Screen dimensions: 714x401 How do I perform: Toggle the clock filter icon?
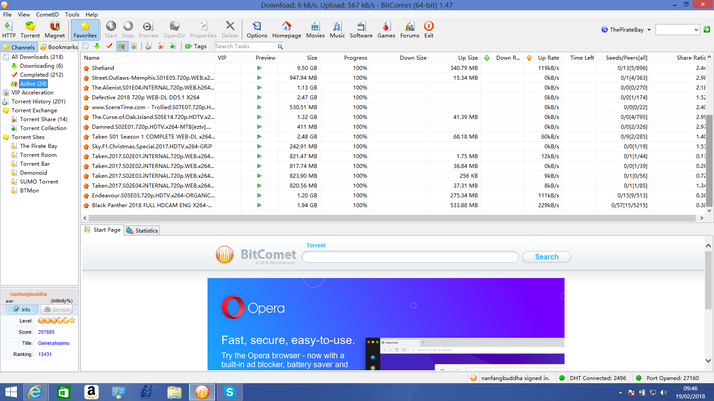tap(149, 46)
